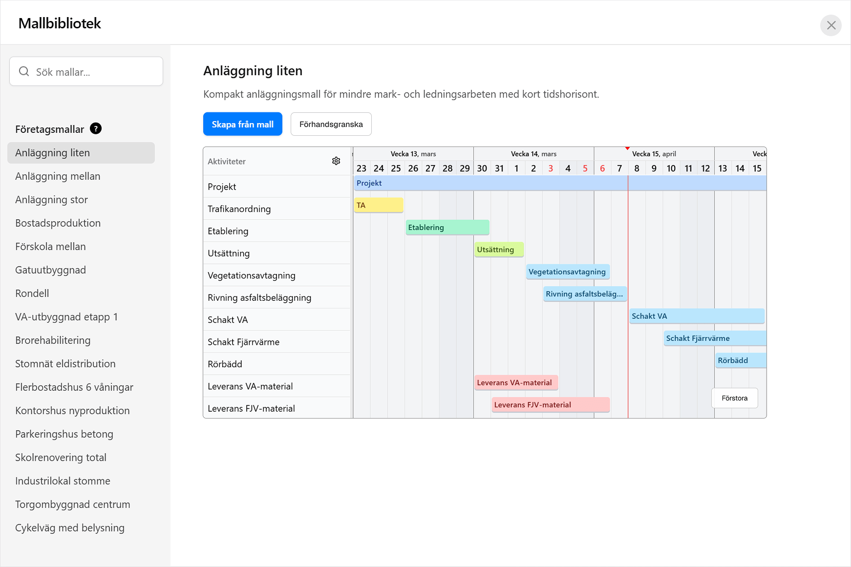Open Gantt settings via the gear icon
851x567 pixels.
pos(336,160)
